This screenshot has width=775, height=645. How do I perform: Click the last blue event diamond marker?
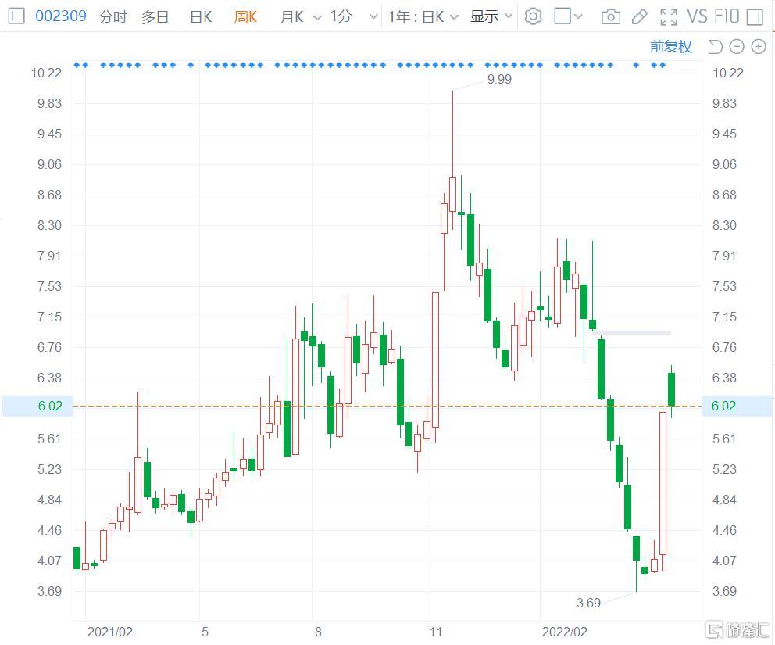(662, 65)
